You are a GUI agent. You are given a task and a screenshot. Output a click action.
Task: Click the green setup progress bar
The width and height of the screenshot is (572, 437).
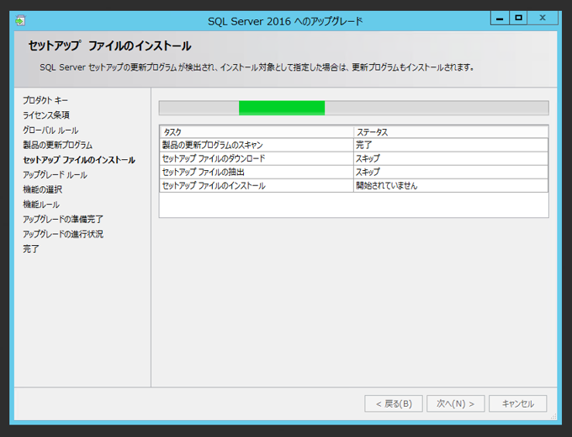pos(353,108)
